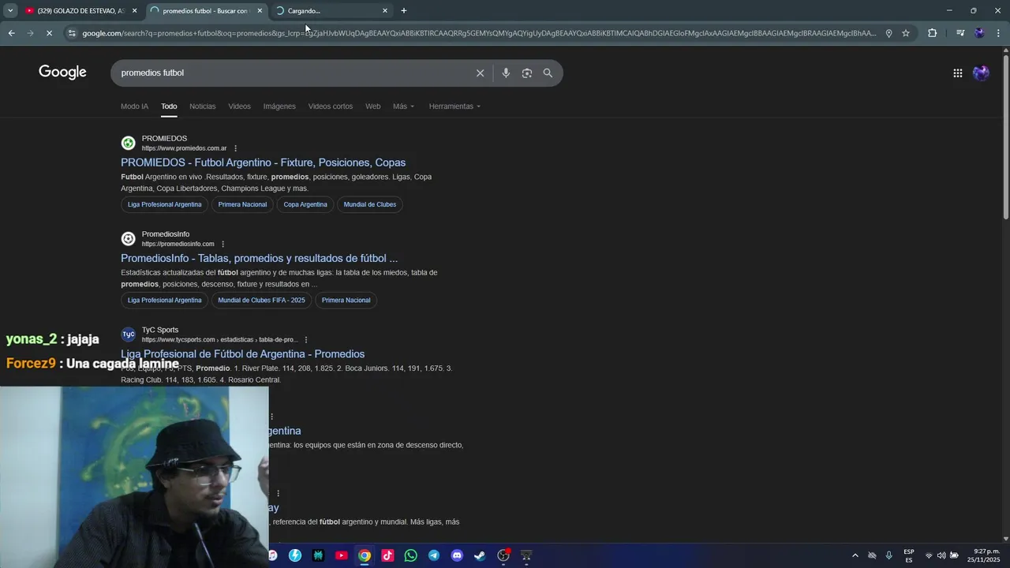Open the volume icon in the system tray
1010x568 pixels.
click(x=941, y=555)
